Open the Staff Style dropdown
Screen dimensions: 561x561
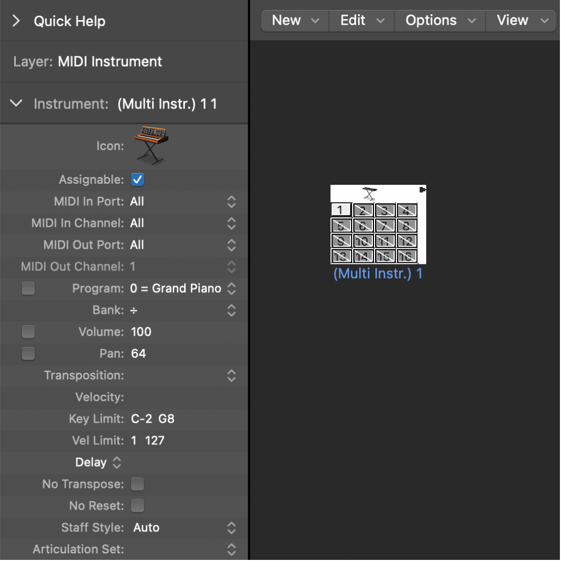[x=231, y=527]
